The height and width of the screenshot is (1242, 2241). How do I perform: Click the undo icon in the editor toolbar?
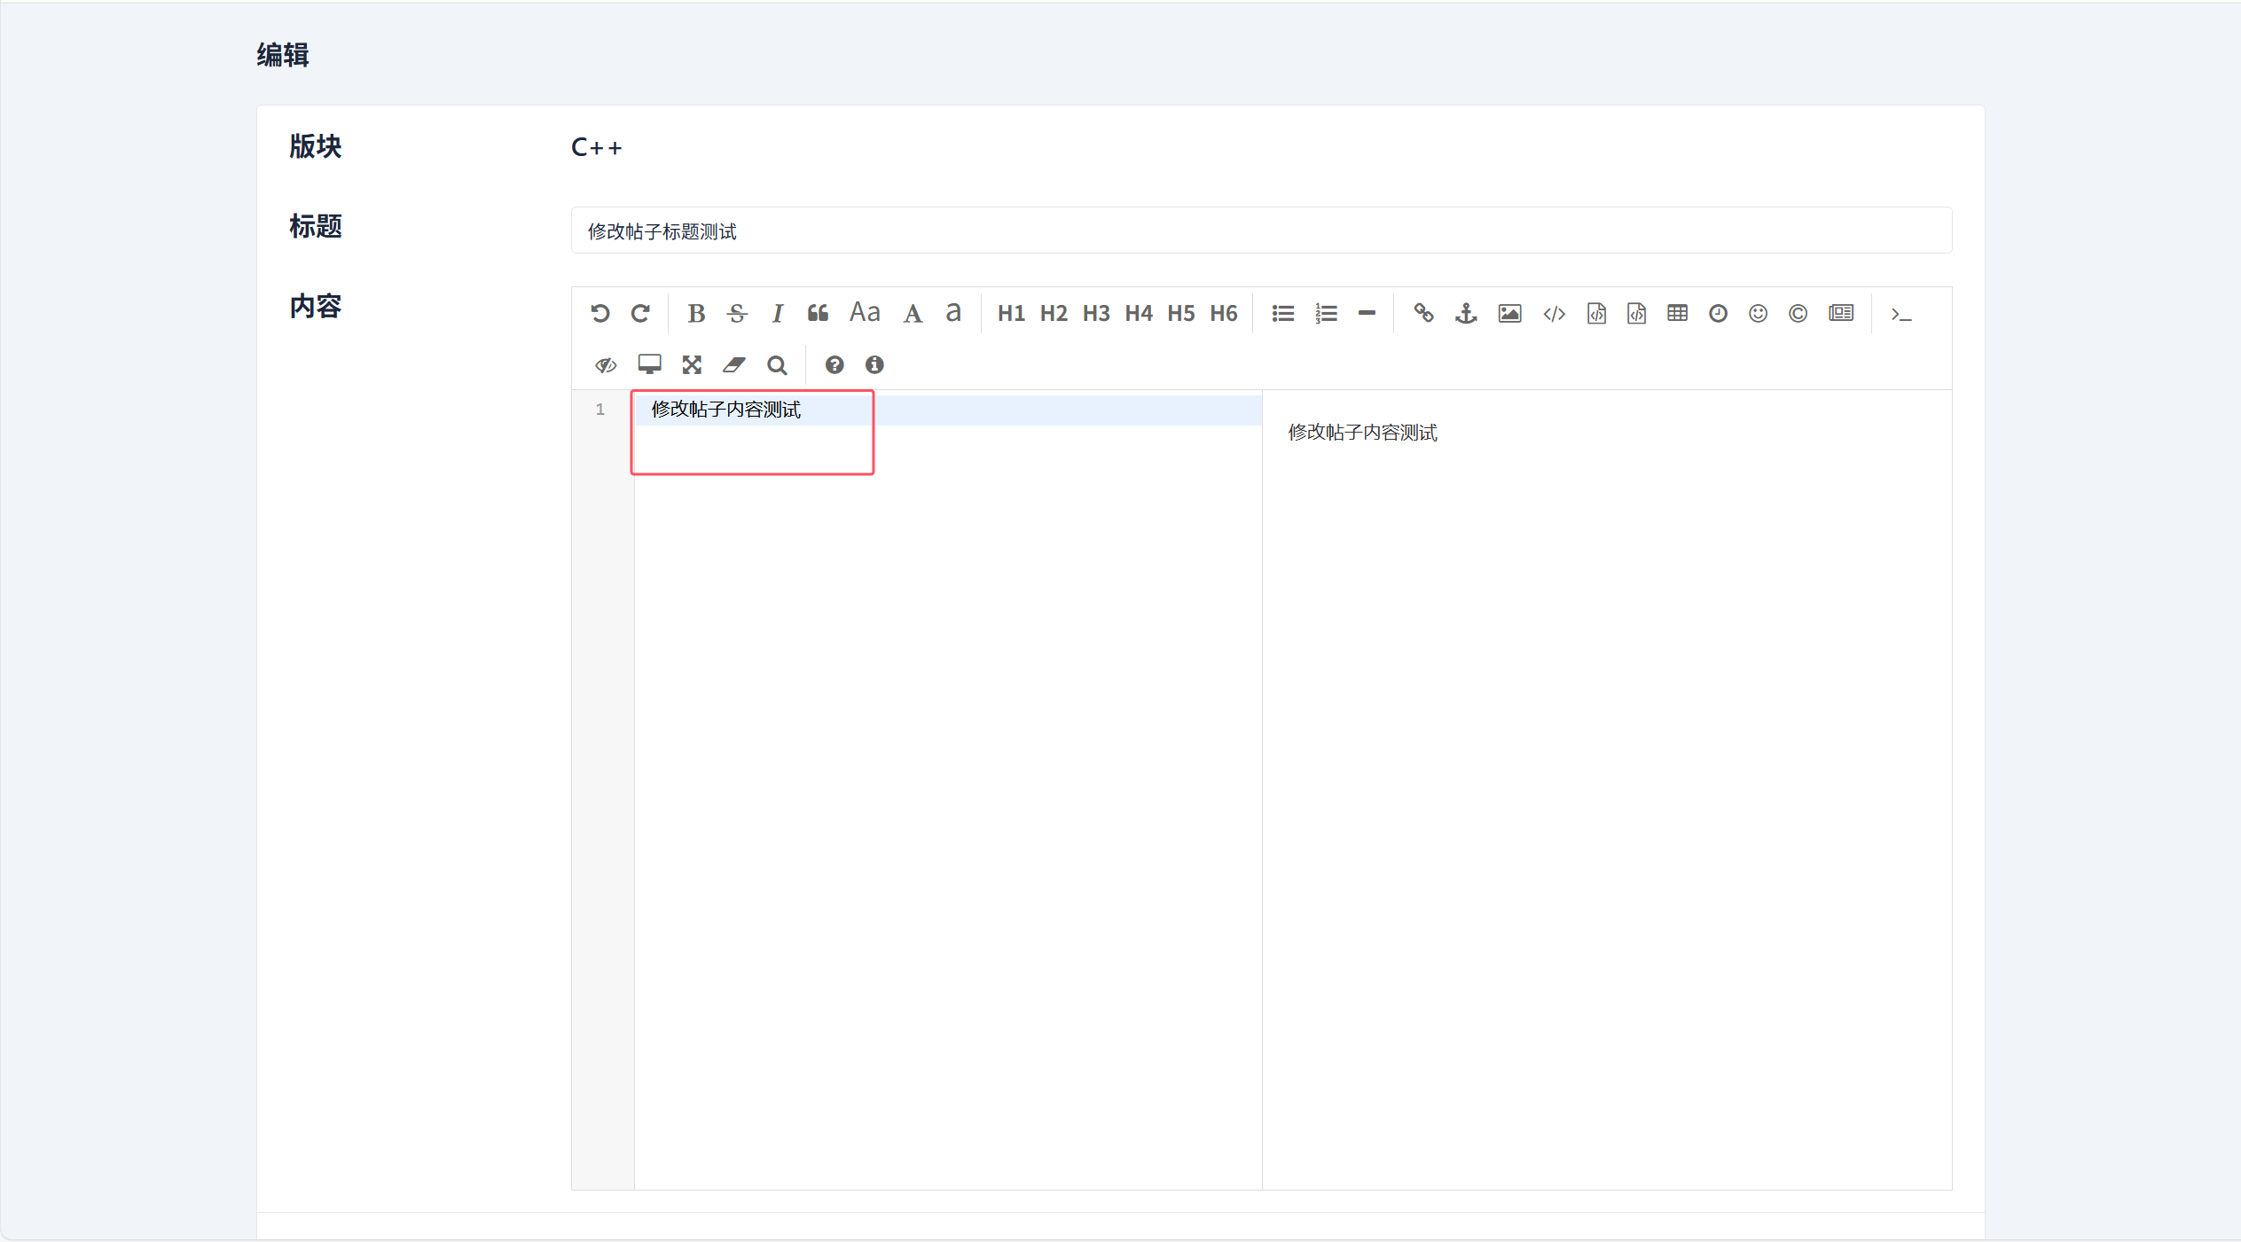(x=600, y=313)
